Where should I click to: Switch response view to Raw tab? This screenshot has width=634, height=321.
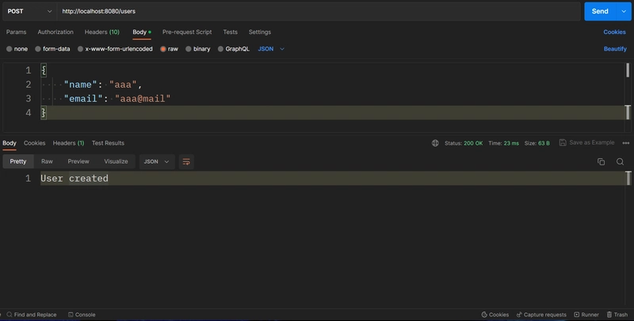47,161
